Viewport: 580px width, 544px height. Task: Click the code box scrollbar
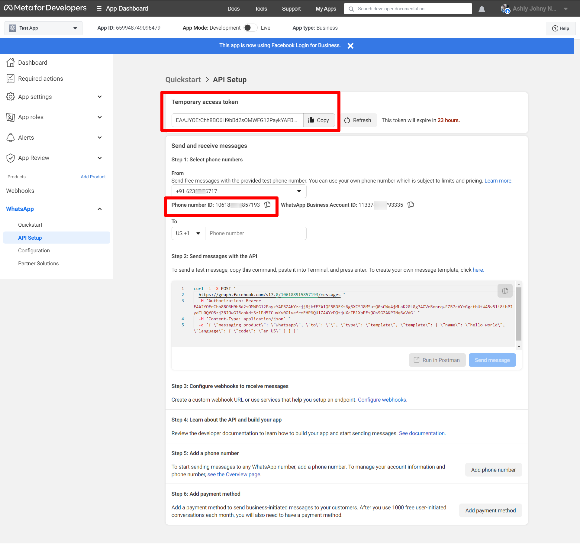(519, 313)
